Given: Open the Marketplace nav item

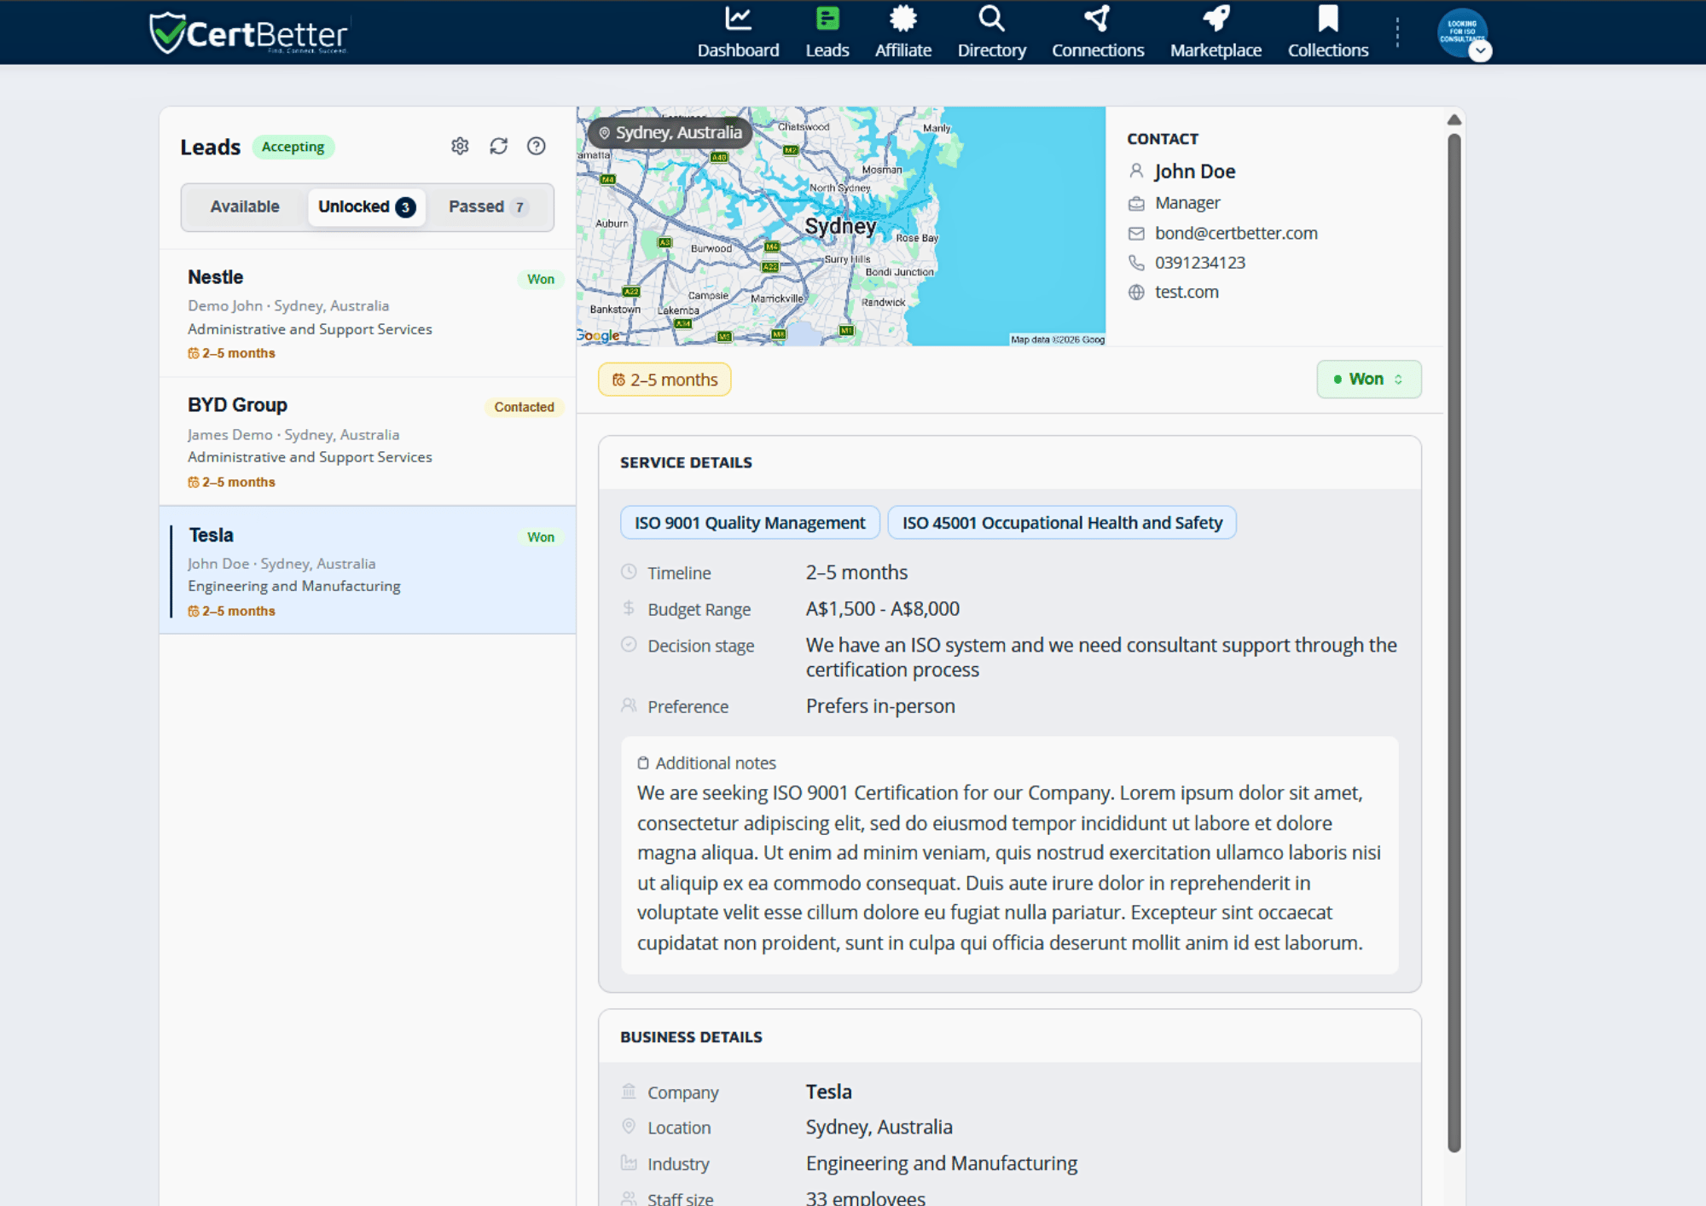Looking at the screenshot, I should (1215, 33).
